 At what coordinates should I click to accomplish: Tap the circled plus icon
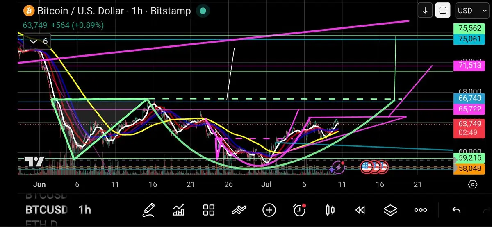click(x=269, y=210)
